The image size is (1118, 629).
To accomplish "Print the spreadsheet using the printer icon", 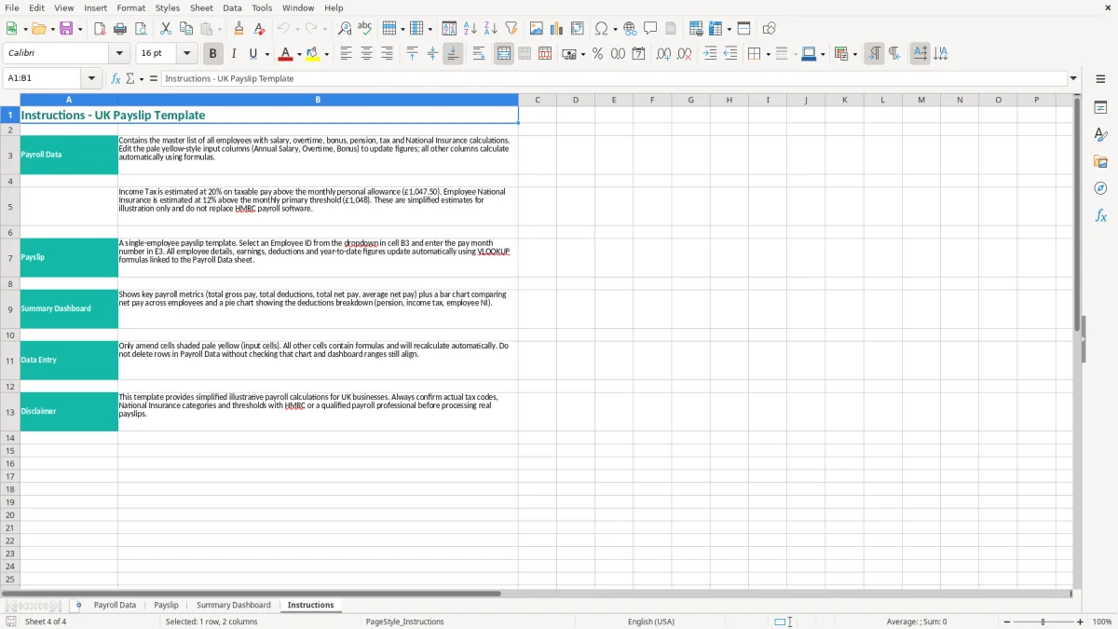I will 119,28.
